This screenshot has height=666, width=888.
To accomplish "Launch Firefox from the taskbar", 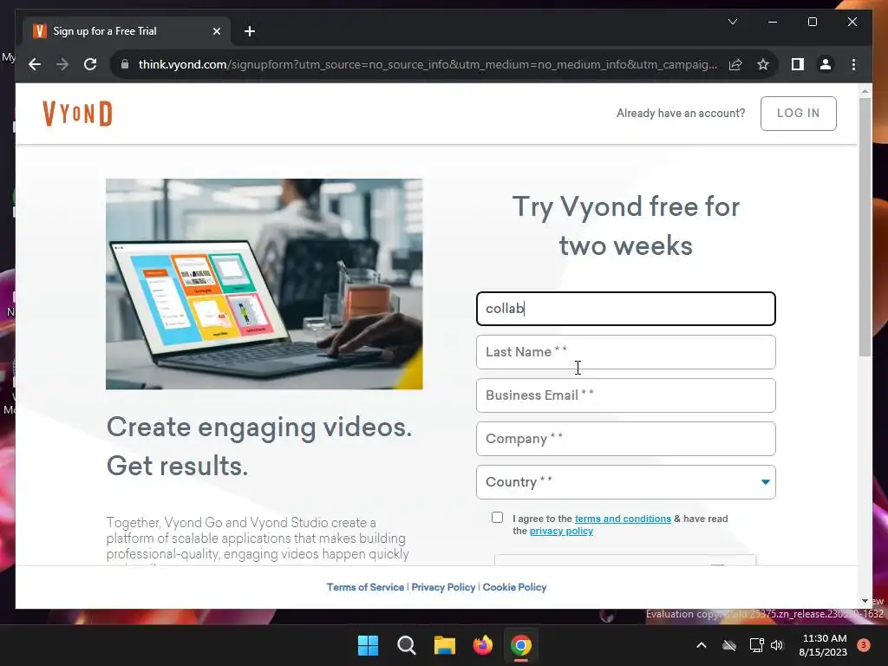I will (482, 645).
